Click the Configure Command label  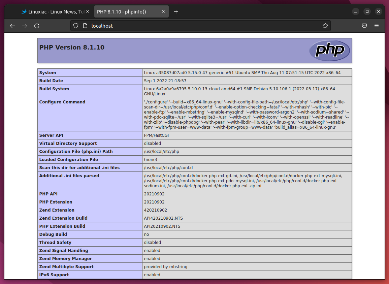click(62, 102)
